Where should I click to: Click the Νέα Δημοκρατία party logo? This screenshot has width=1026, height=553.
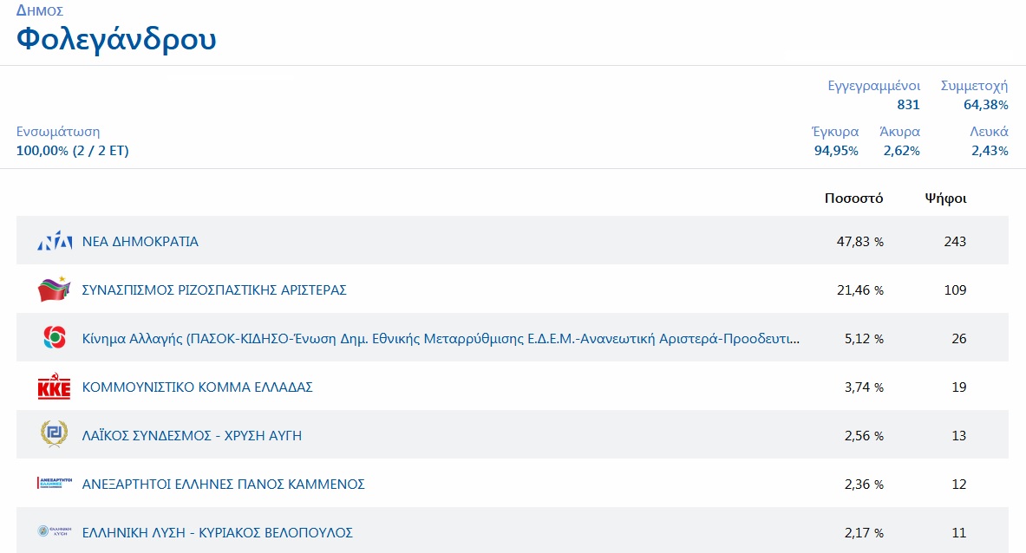click(55, 242)
